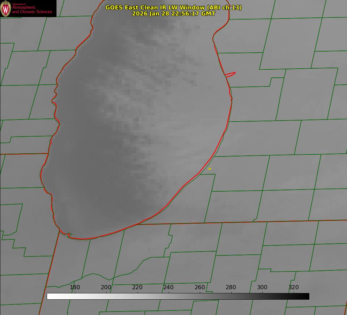This screenshot has width=347, height=315.
Task: Click the colorbar label '200'
Action: [106, 287]
